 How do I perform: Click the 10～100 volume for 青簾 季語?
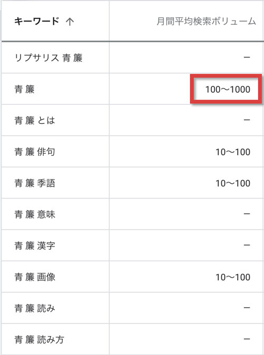[x=233, y=183]
